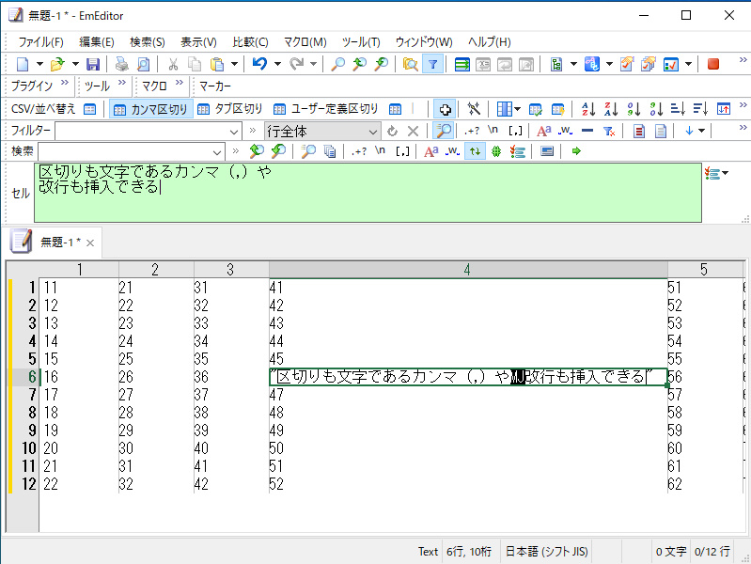Close the 無題-1 tab
751x564 pixels.
tap(90, 243)
